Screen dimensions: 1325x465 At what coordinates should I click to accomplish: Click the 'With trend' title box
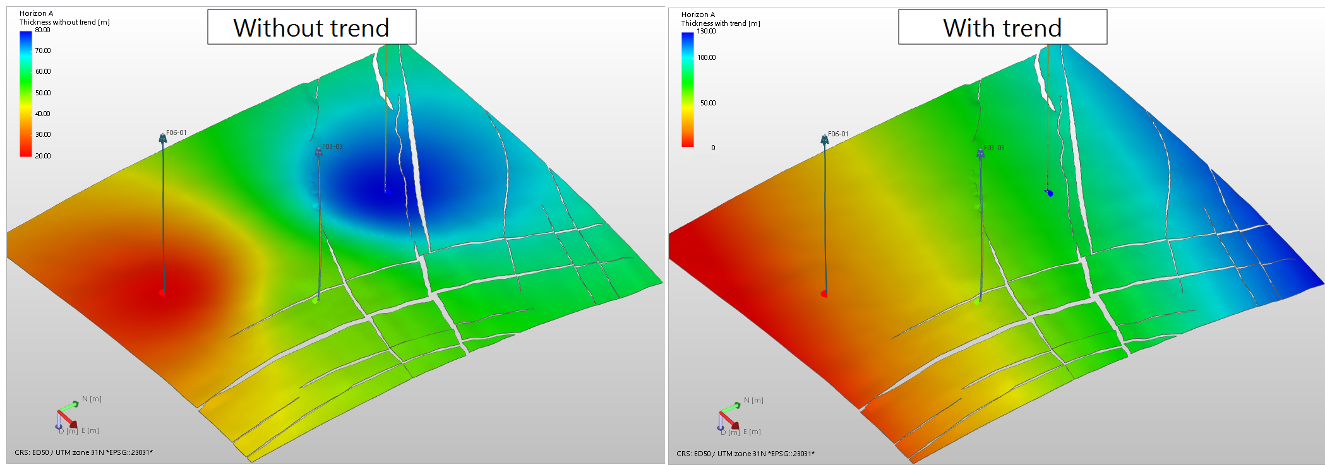tap(1002, 27)
